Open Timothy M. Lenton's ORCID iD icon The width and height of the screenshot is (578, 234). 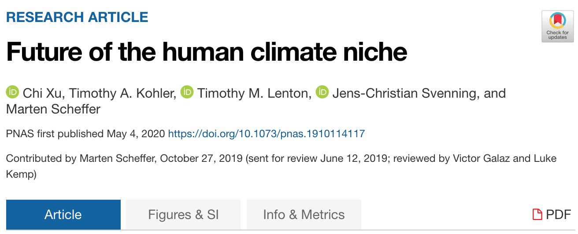(187, 92)
